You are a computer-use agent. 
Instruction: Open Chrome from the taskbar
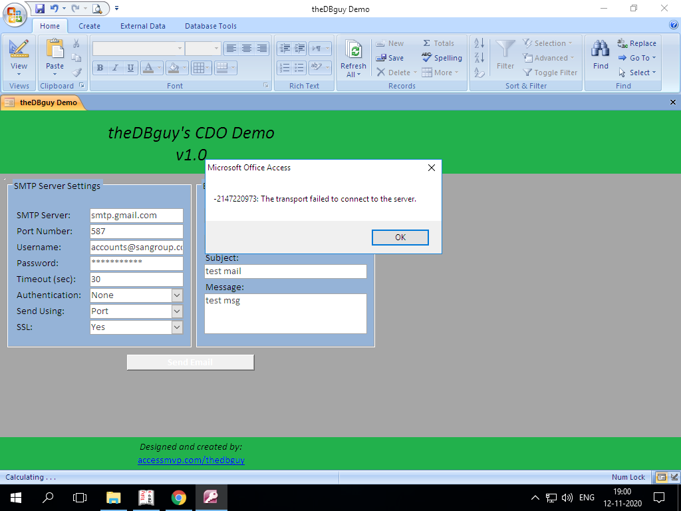(x=178, y=497)
